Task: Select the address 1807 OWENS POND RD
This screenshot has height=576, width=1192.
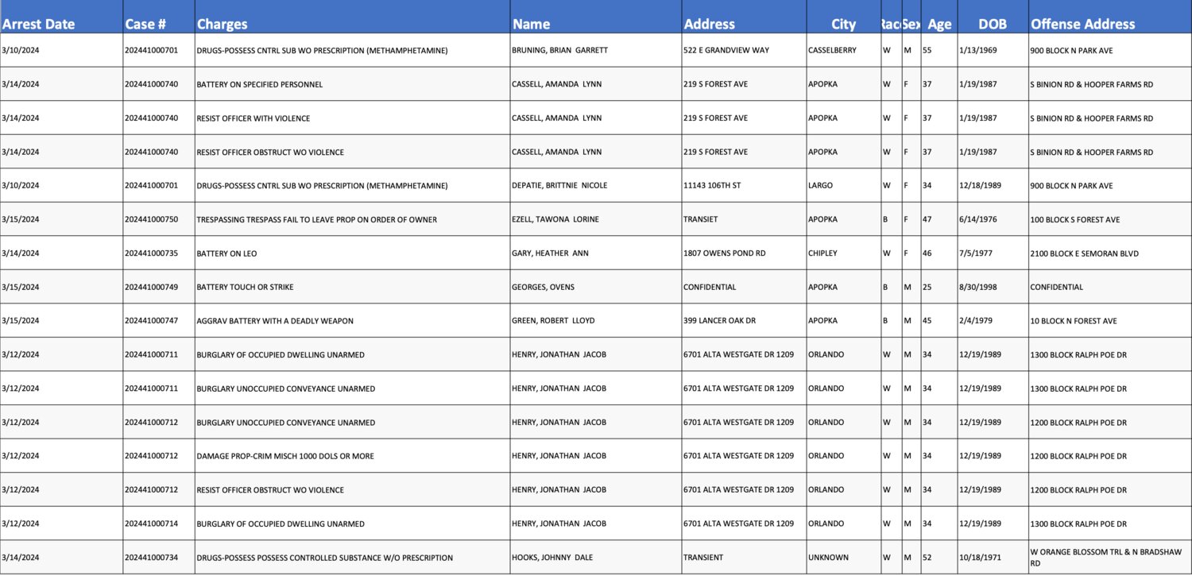Action: pyautogui.click(x=725, y=253)
